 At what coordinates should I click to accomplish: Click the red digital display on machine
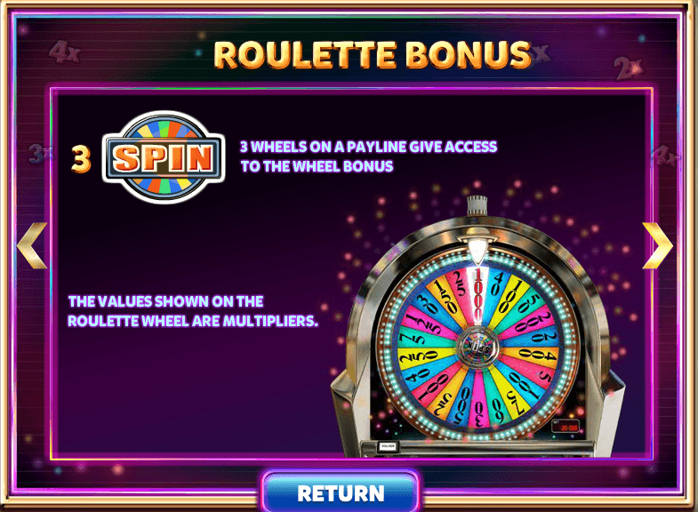tap(566, 426)
